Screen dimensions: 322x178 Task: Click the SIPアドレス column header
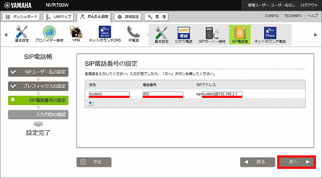click(x=206, y=85)
